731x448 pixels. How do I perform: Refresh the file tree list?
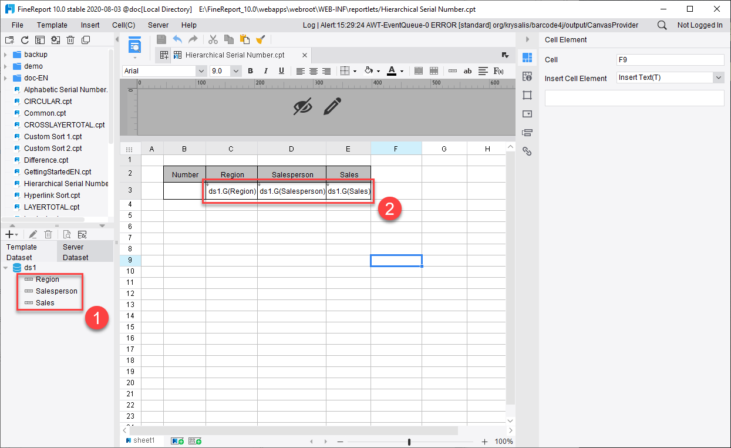point(25,40)
